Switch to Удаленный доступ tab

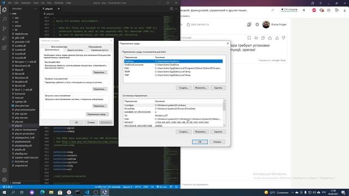[99, 50]
